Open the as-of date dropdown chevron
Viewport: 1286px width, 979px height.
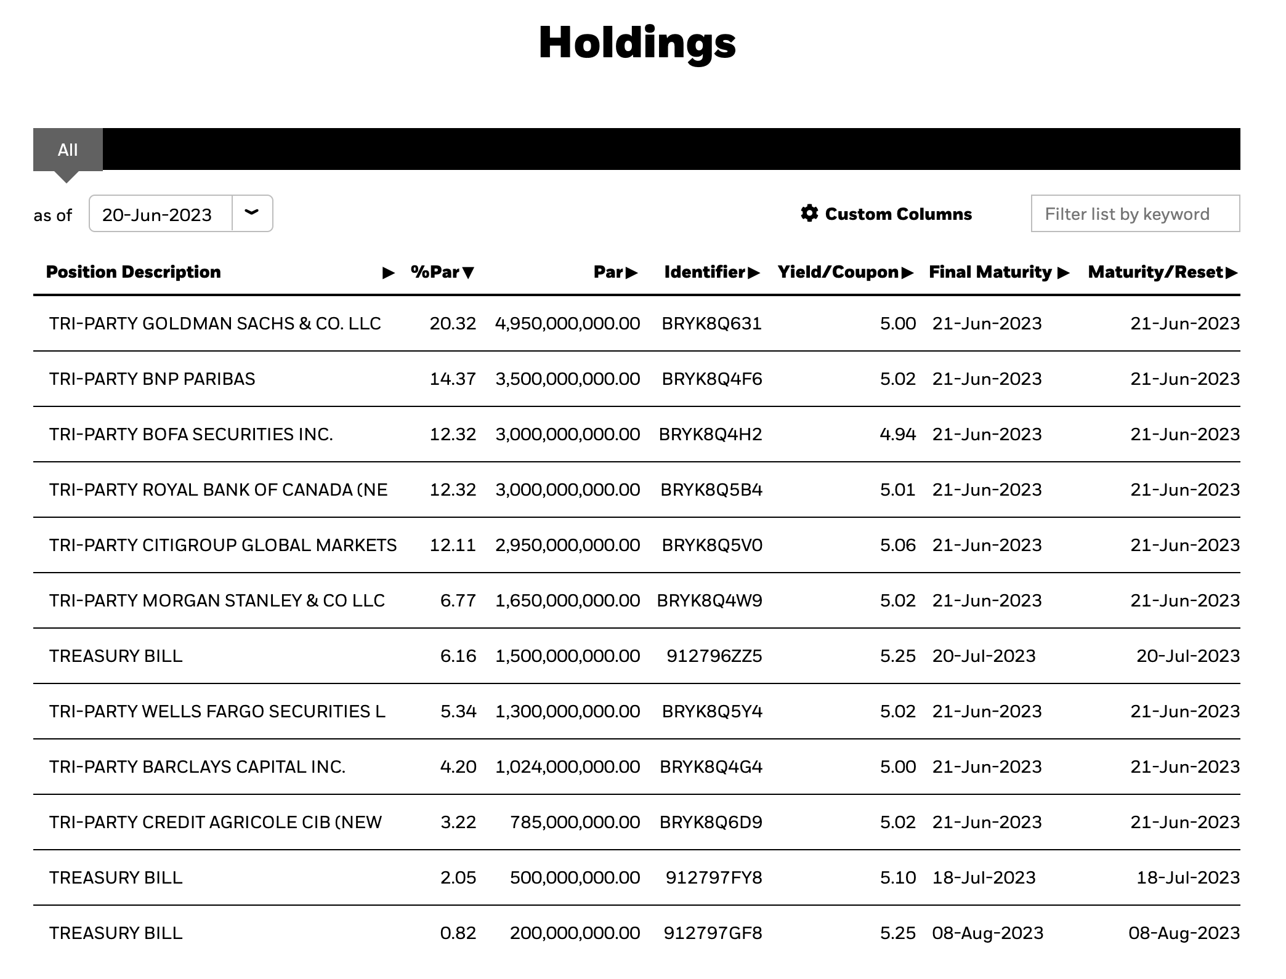click(x=252, y=213)
